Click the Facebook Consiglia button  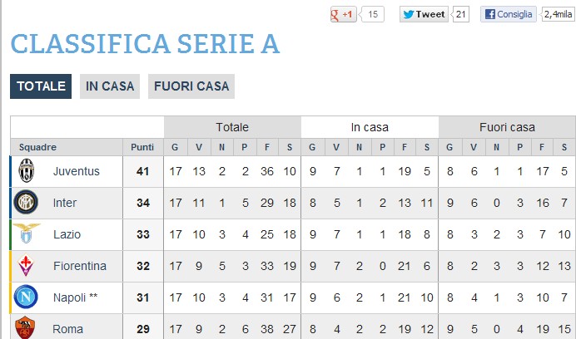coord(509,14)
